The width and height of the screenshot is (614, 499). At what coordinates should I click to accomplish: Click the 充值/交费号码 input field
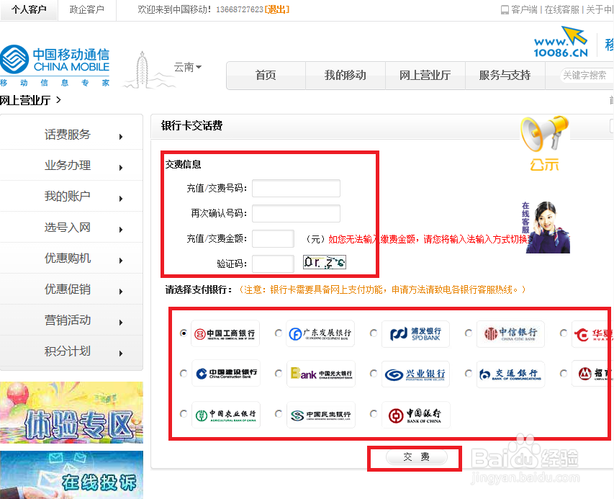(296, 188)
